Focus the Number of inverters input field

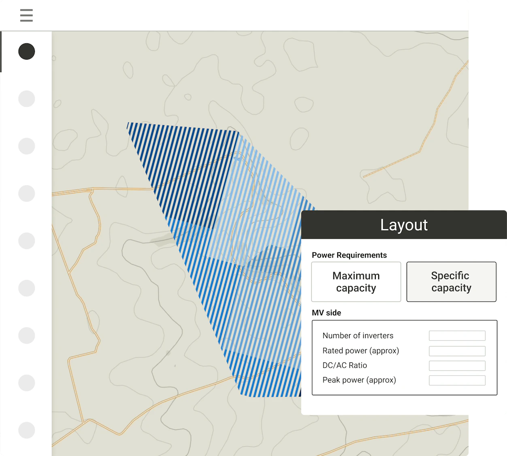coord(457,336)
